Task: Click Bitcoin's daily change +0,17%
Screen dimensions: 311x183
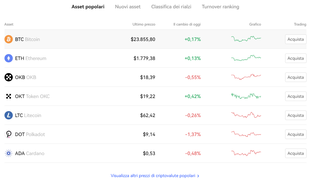Action: 193,39
